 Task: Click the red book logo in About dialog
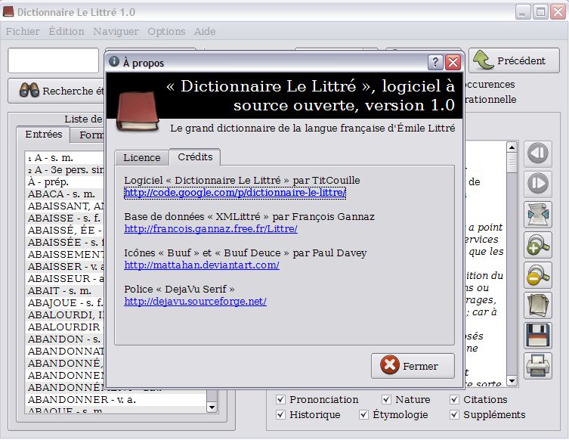pos(138,111)
